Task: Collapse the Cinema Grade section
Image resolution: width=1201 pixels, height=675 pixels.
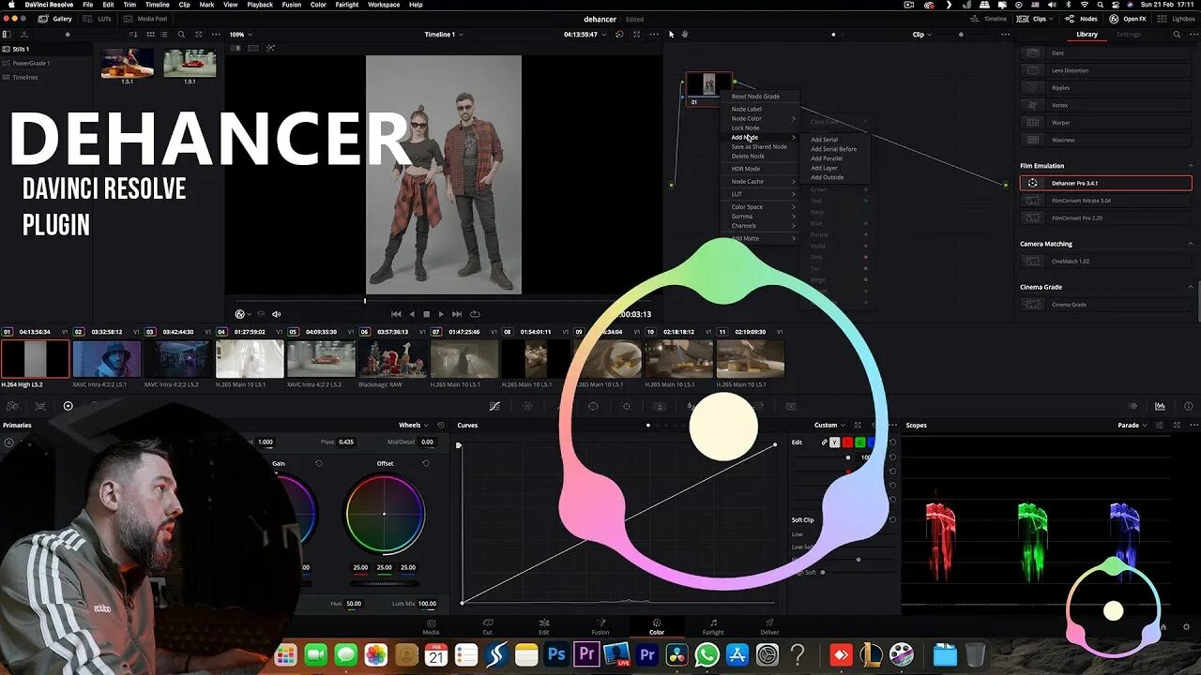Action: tap(1191, 287)
